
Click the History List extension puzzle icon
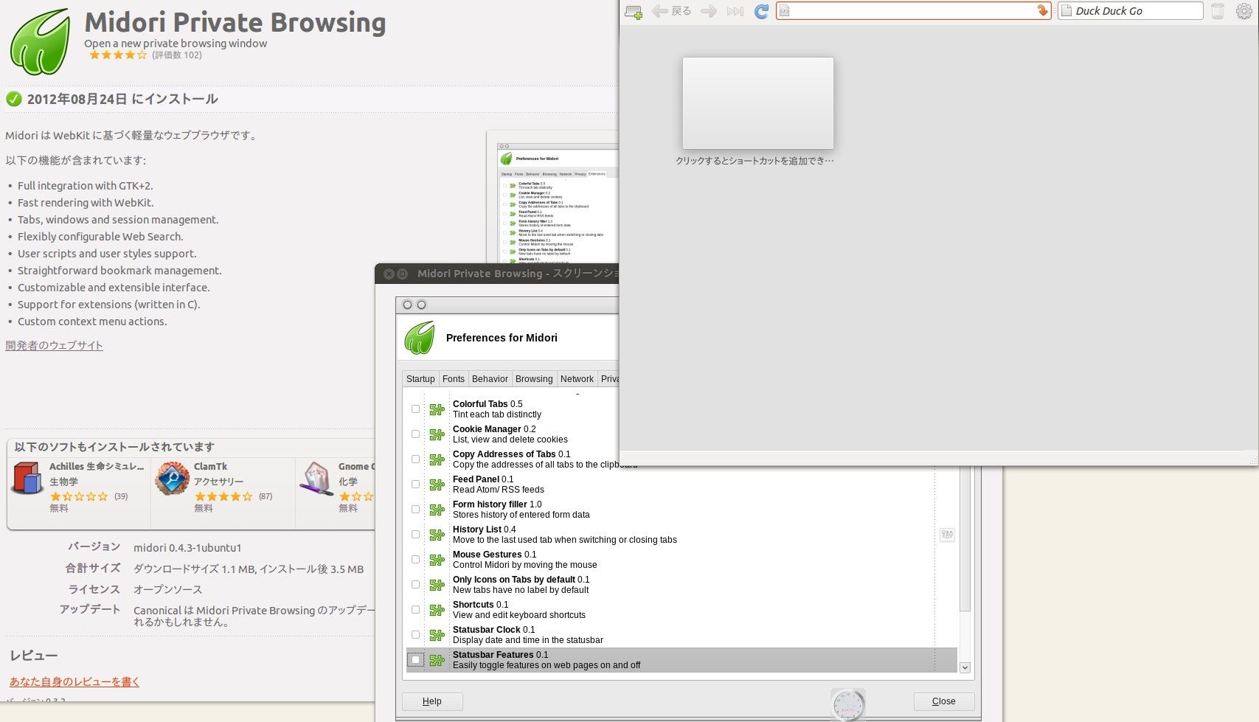pos(437,535)
